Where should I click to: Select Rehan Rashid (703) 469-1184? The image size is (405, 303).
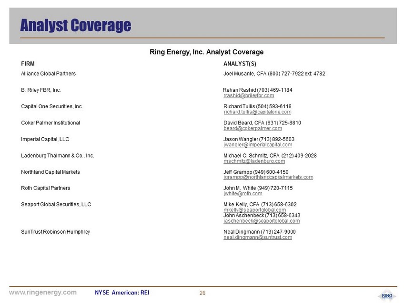(257, 90)
